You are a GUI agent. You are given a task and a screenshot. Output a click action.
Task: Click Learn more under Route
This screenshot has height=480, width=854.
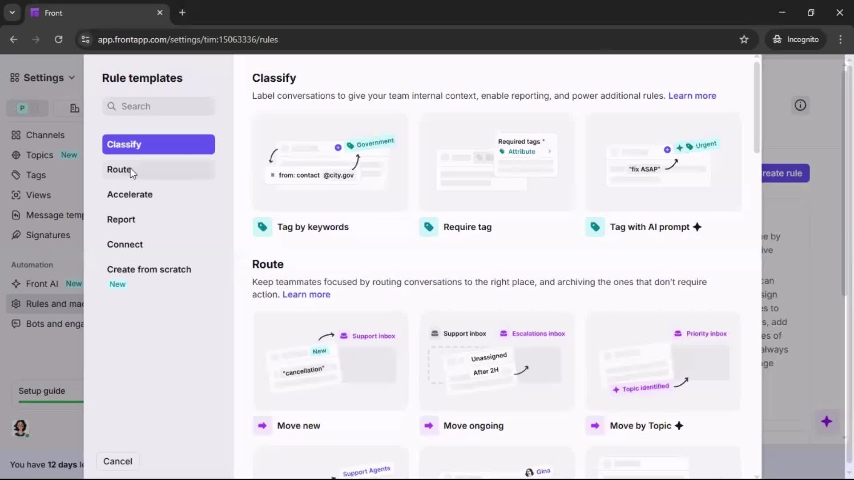click(306, 294)
